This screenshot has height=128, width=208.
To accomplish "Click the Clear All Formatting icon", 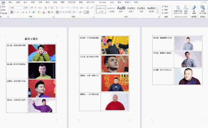I will point(46,8).
